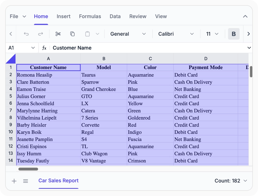The height and width of the screenshot is (196, 258).
Task: Open the paste options dropdown arrow
Action: [98, 34]
